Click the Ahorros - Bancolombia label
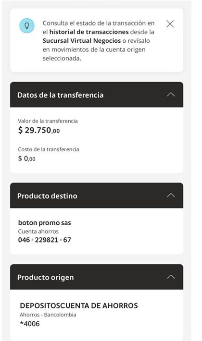Screen dimensions: 202x341 click(48, 315)
